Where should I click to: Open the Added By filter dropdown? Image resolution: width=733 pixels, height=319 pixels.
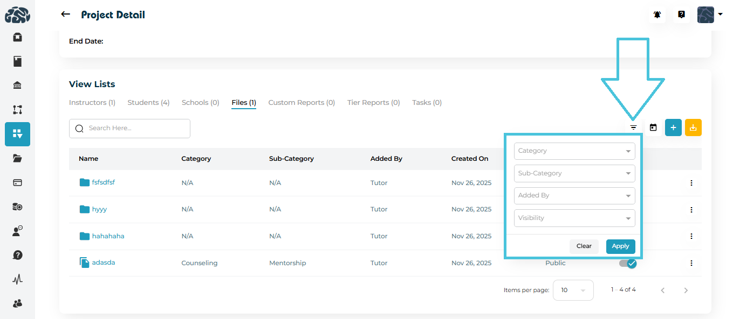coord(574,196)
